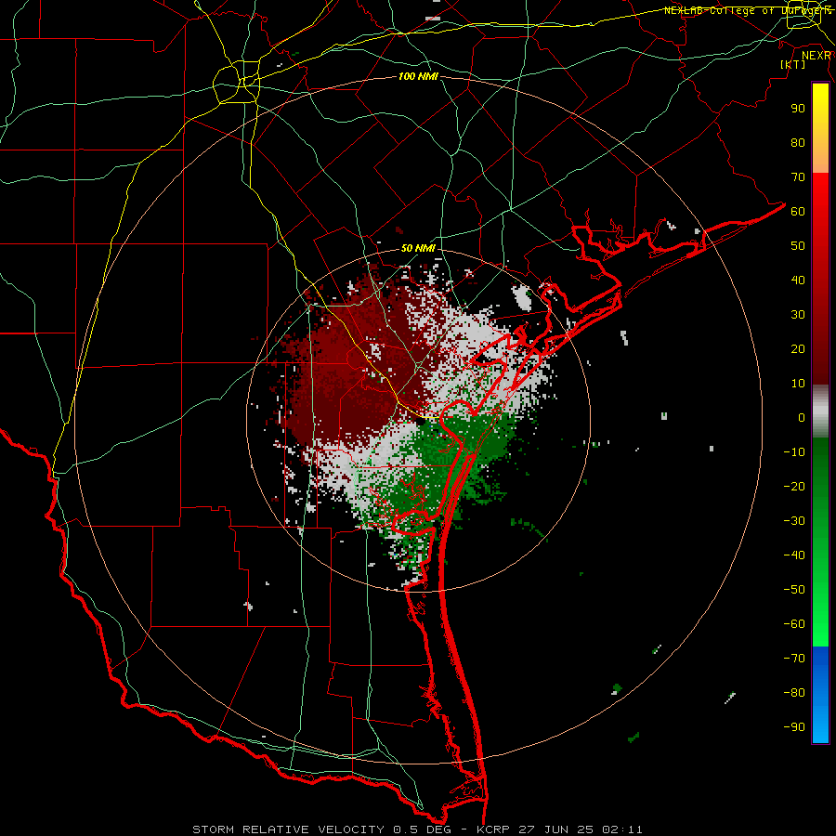Click the -90 scale label

[794, 727]
